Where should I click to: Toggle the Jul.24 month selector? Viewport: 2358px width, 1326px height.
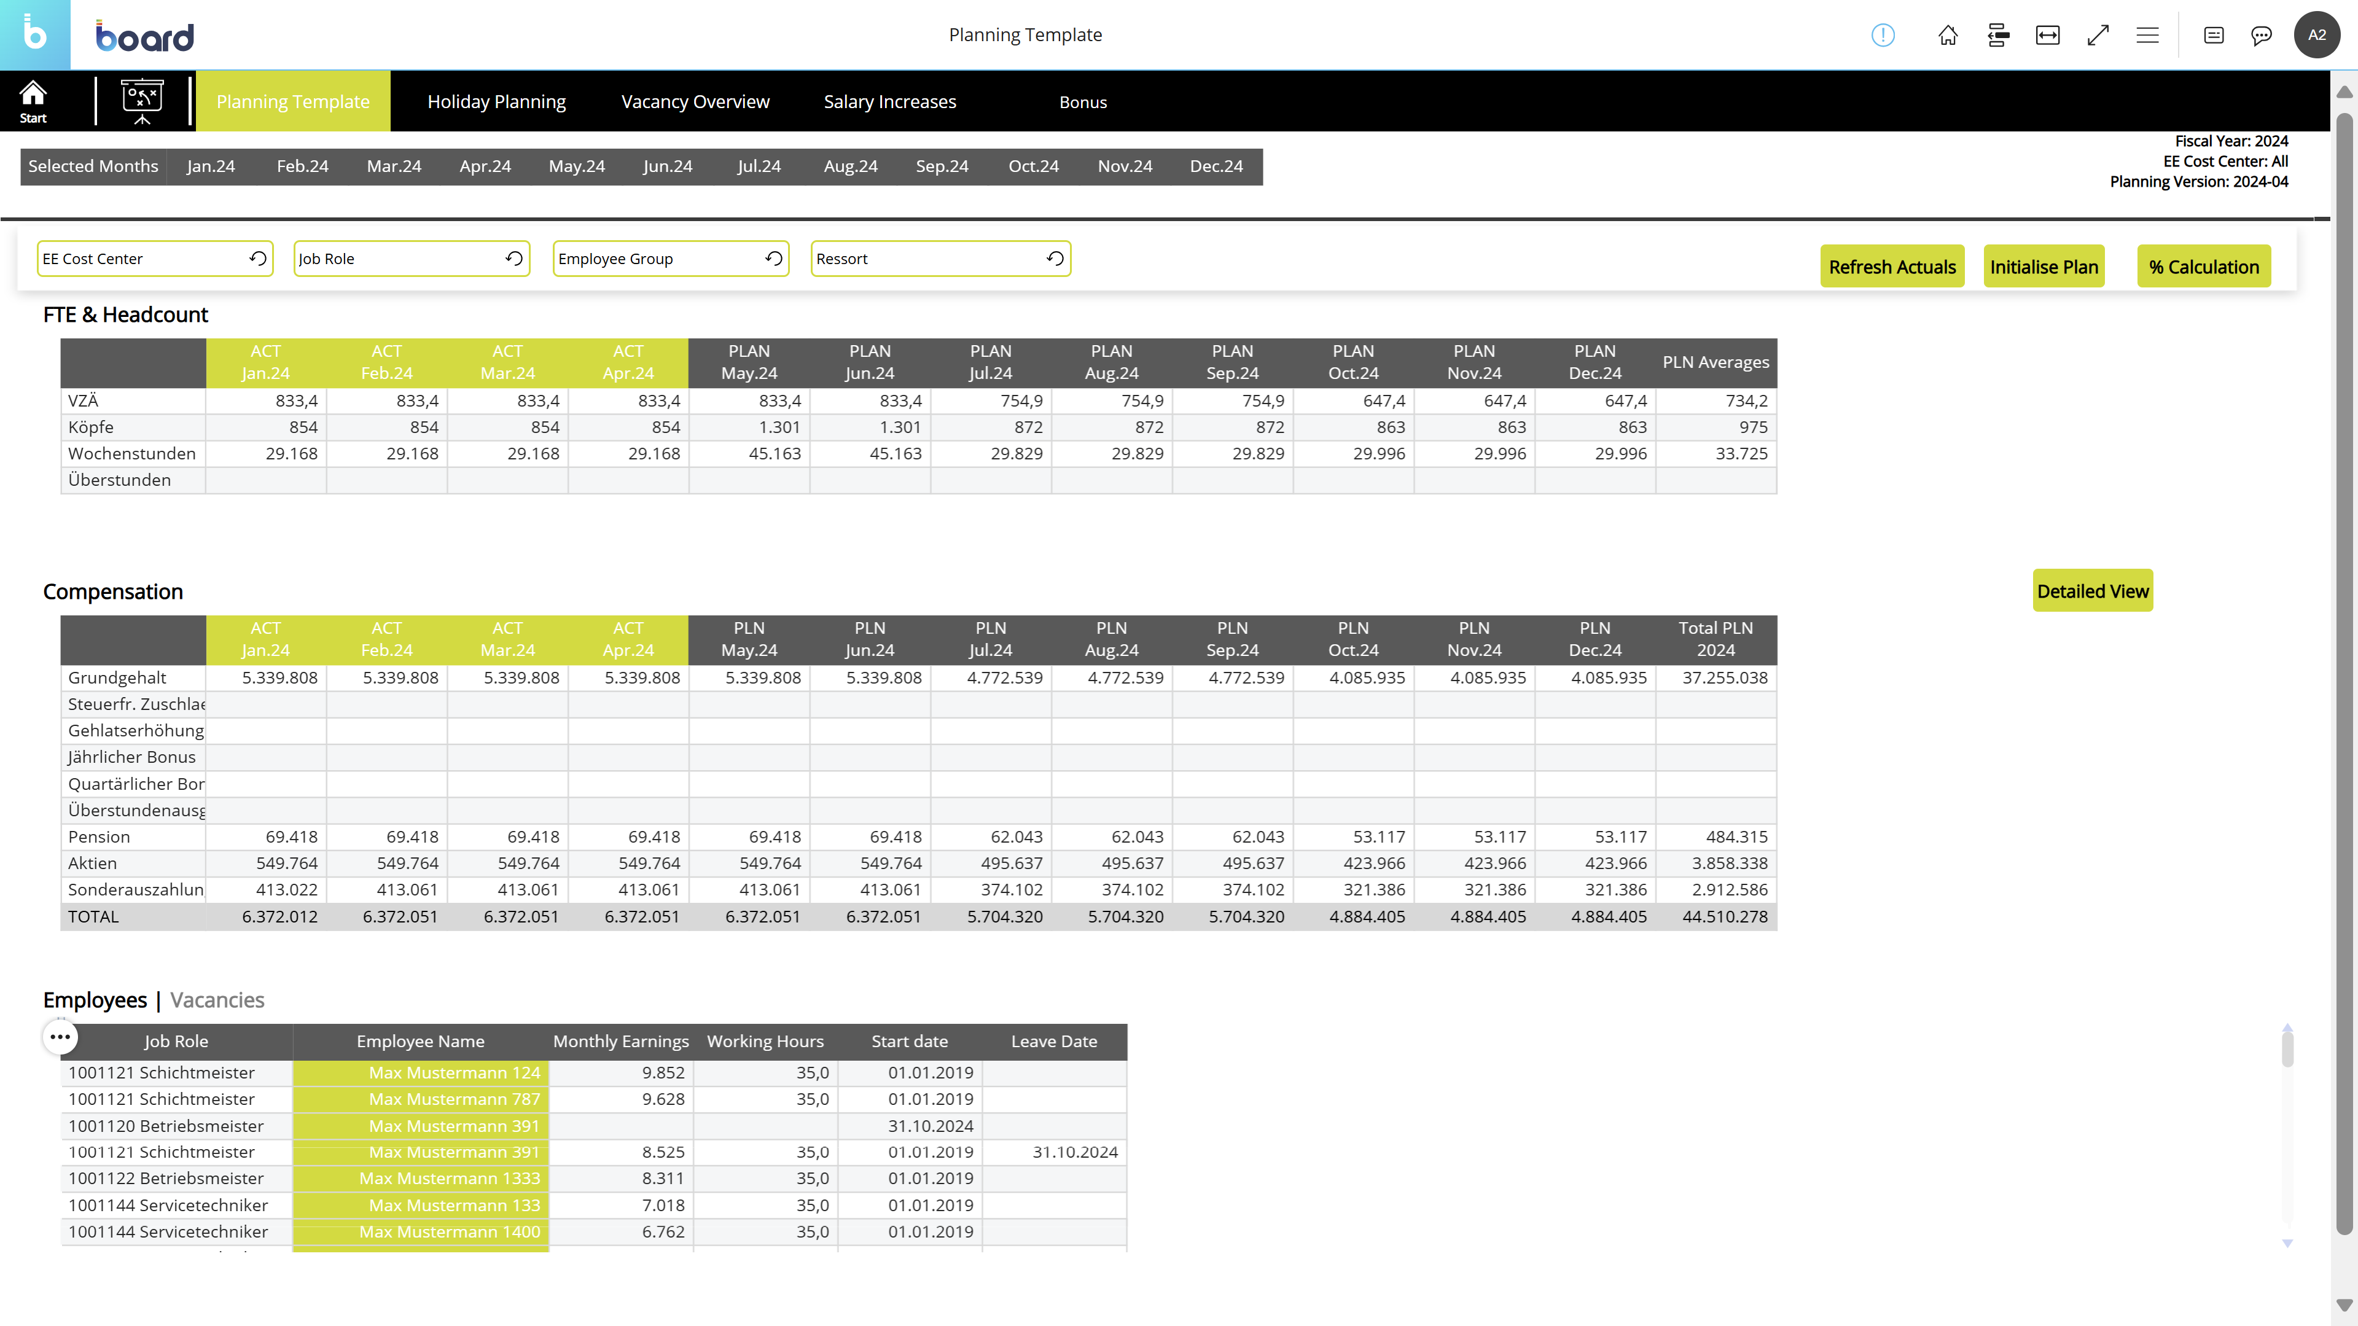tap(759, 166)
